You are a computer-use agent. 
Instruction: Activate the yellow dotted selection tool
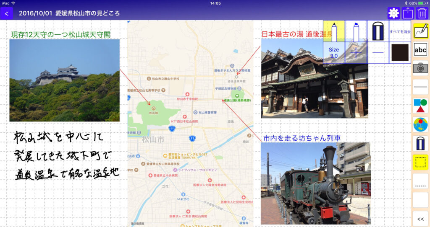tap(420, 162)
